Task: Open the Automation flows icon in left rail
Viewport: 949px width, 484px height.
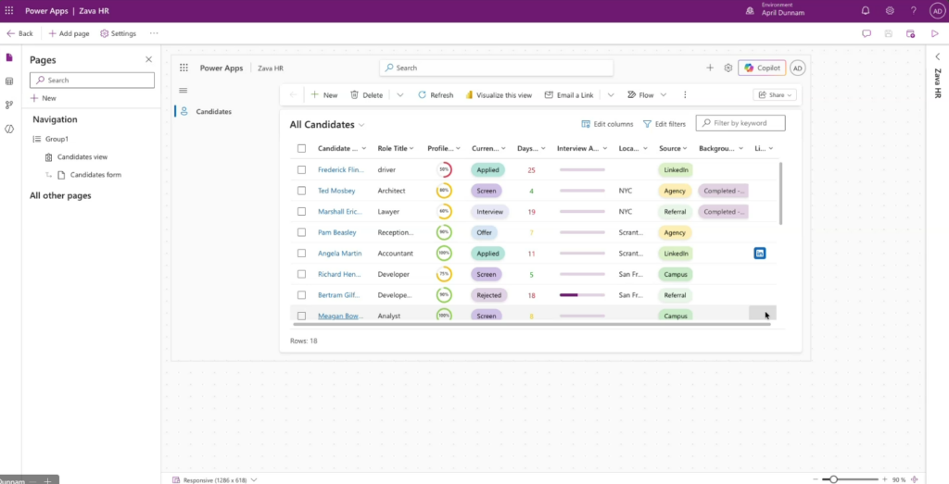Action: (9, 105)
